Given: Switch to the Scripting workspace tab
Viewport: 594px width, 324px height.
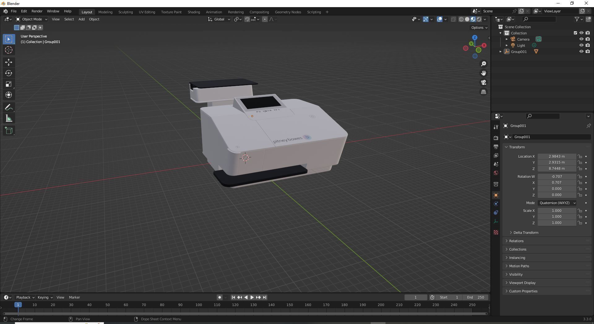Looking at the screenshot, I should 314,12.
